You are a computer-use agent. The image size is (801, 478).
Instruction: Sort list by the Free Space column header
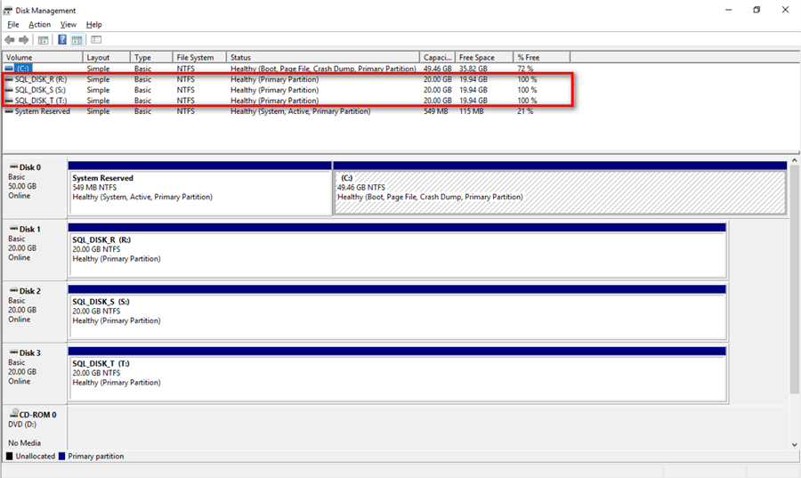click(x=484, y=58)
